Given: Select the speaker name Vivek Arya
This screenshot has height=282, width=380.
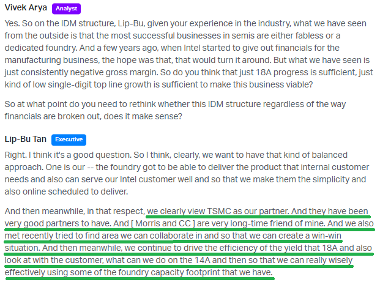Looking at the screenshot, I should (26, 8).
